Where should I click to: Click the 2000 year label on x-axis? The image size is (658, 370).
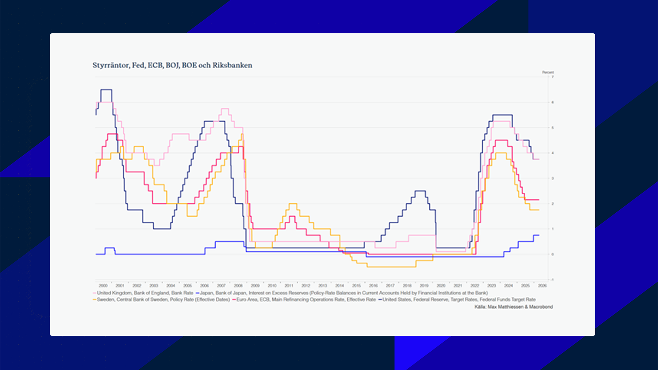click(x=103, y=286)
